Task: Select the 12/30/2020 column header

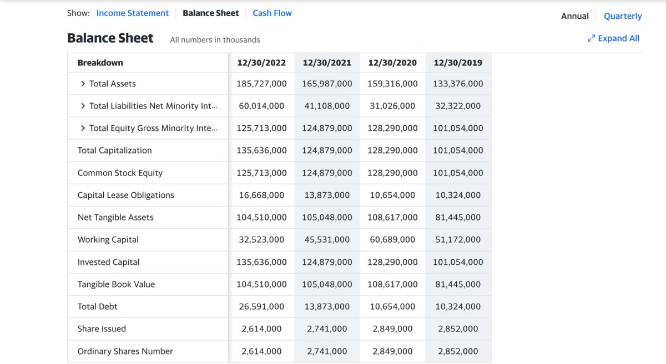Action: click(392, 63)
